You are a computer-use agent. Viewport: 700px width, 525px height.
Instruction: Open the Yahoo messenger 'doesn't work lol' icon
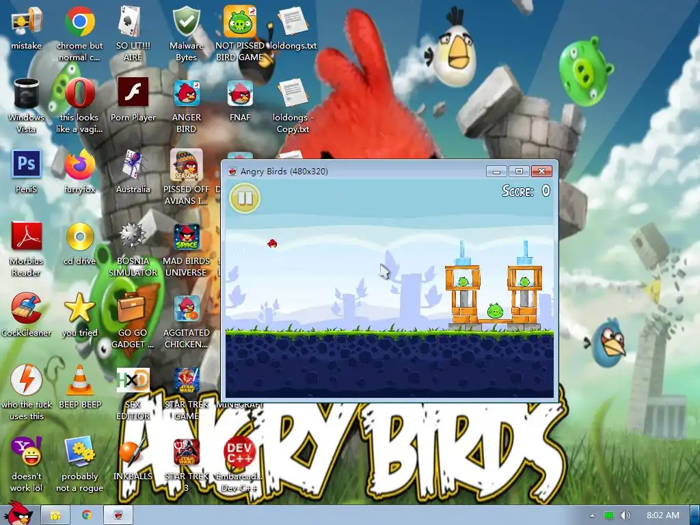(x=27, y=452)
